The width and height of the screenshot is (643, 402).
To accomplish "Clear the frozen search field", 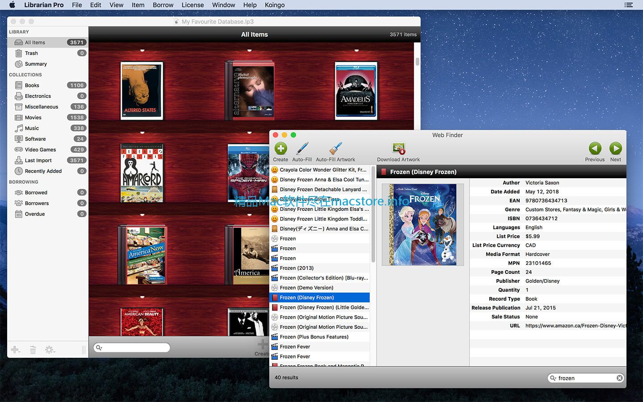I will pos(619,378).
